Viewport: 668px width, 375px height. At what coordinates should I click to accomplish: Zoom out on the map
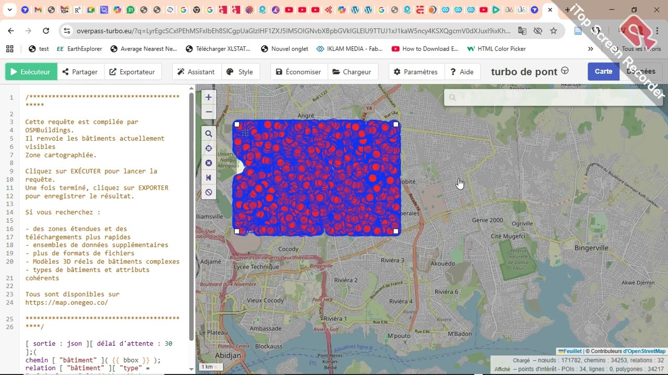pyautogui.click(x=208, y=111)
